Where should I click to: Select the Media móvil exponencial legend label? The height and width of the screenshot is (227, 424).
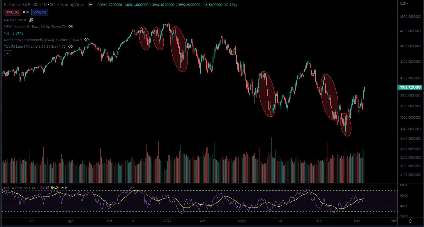(43, 40)
